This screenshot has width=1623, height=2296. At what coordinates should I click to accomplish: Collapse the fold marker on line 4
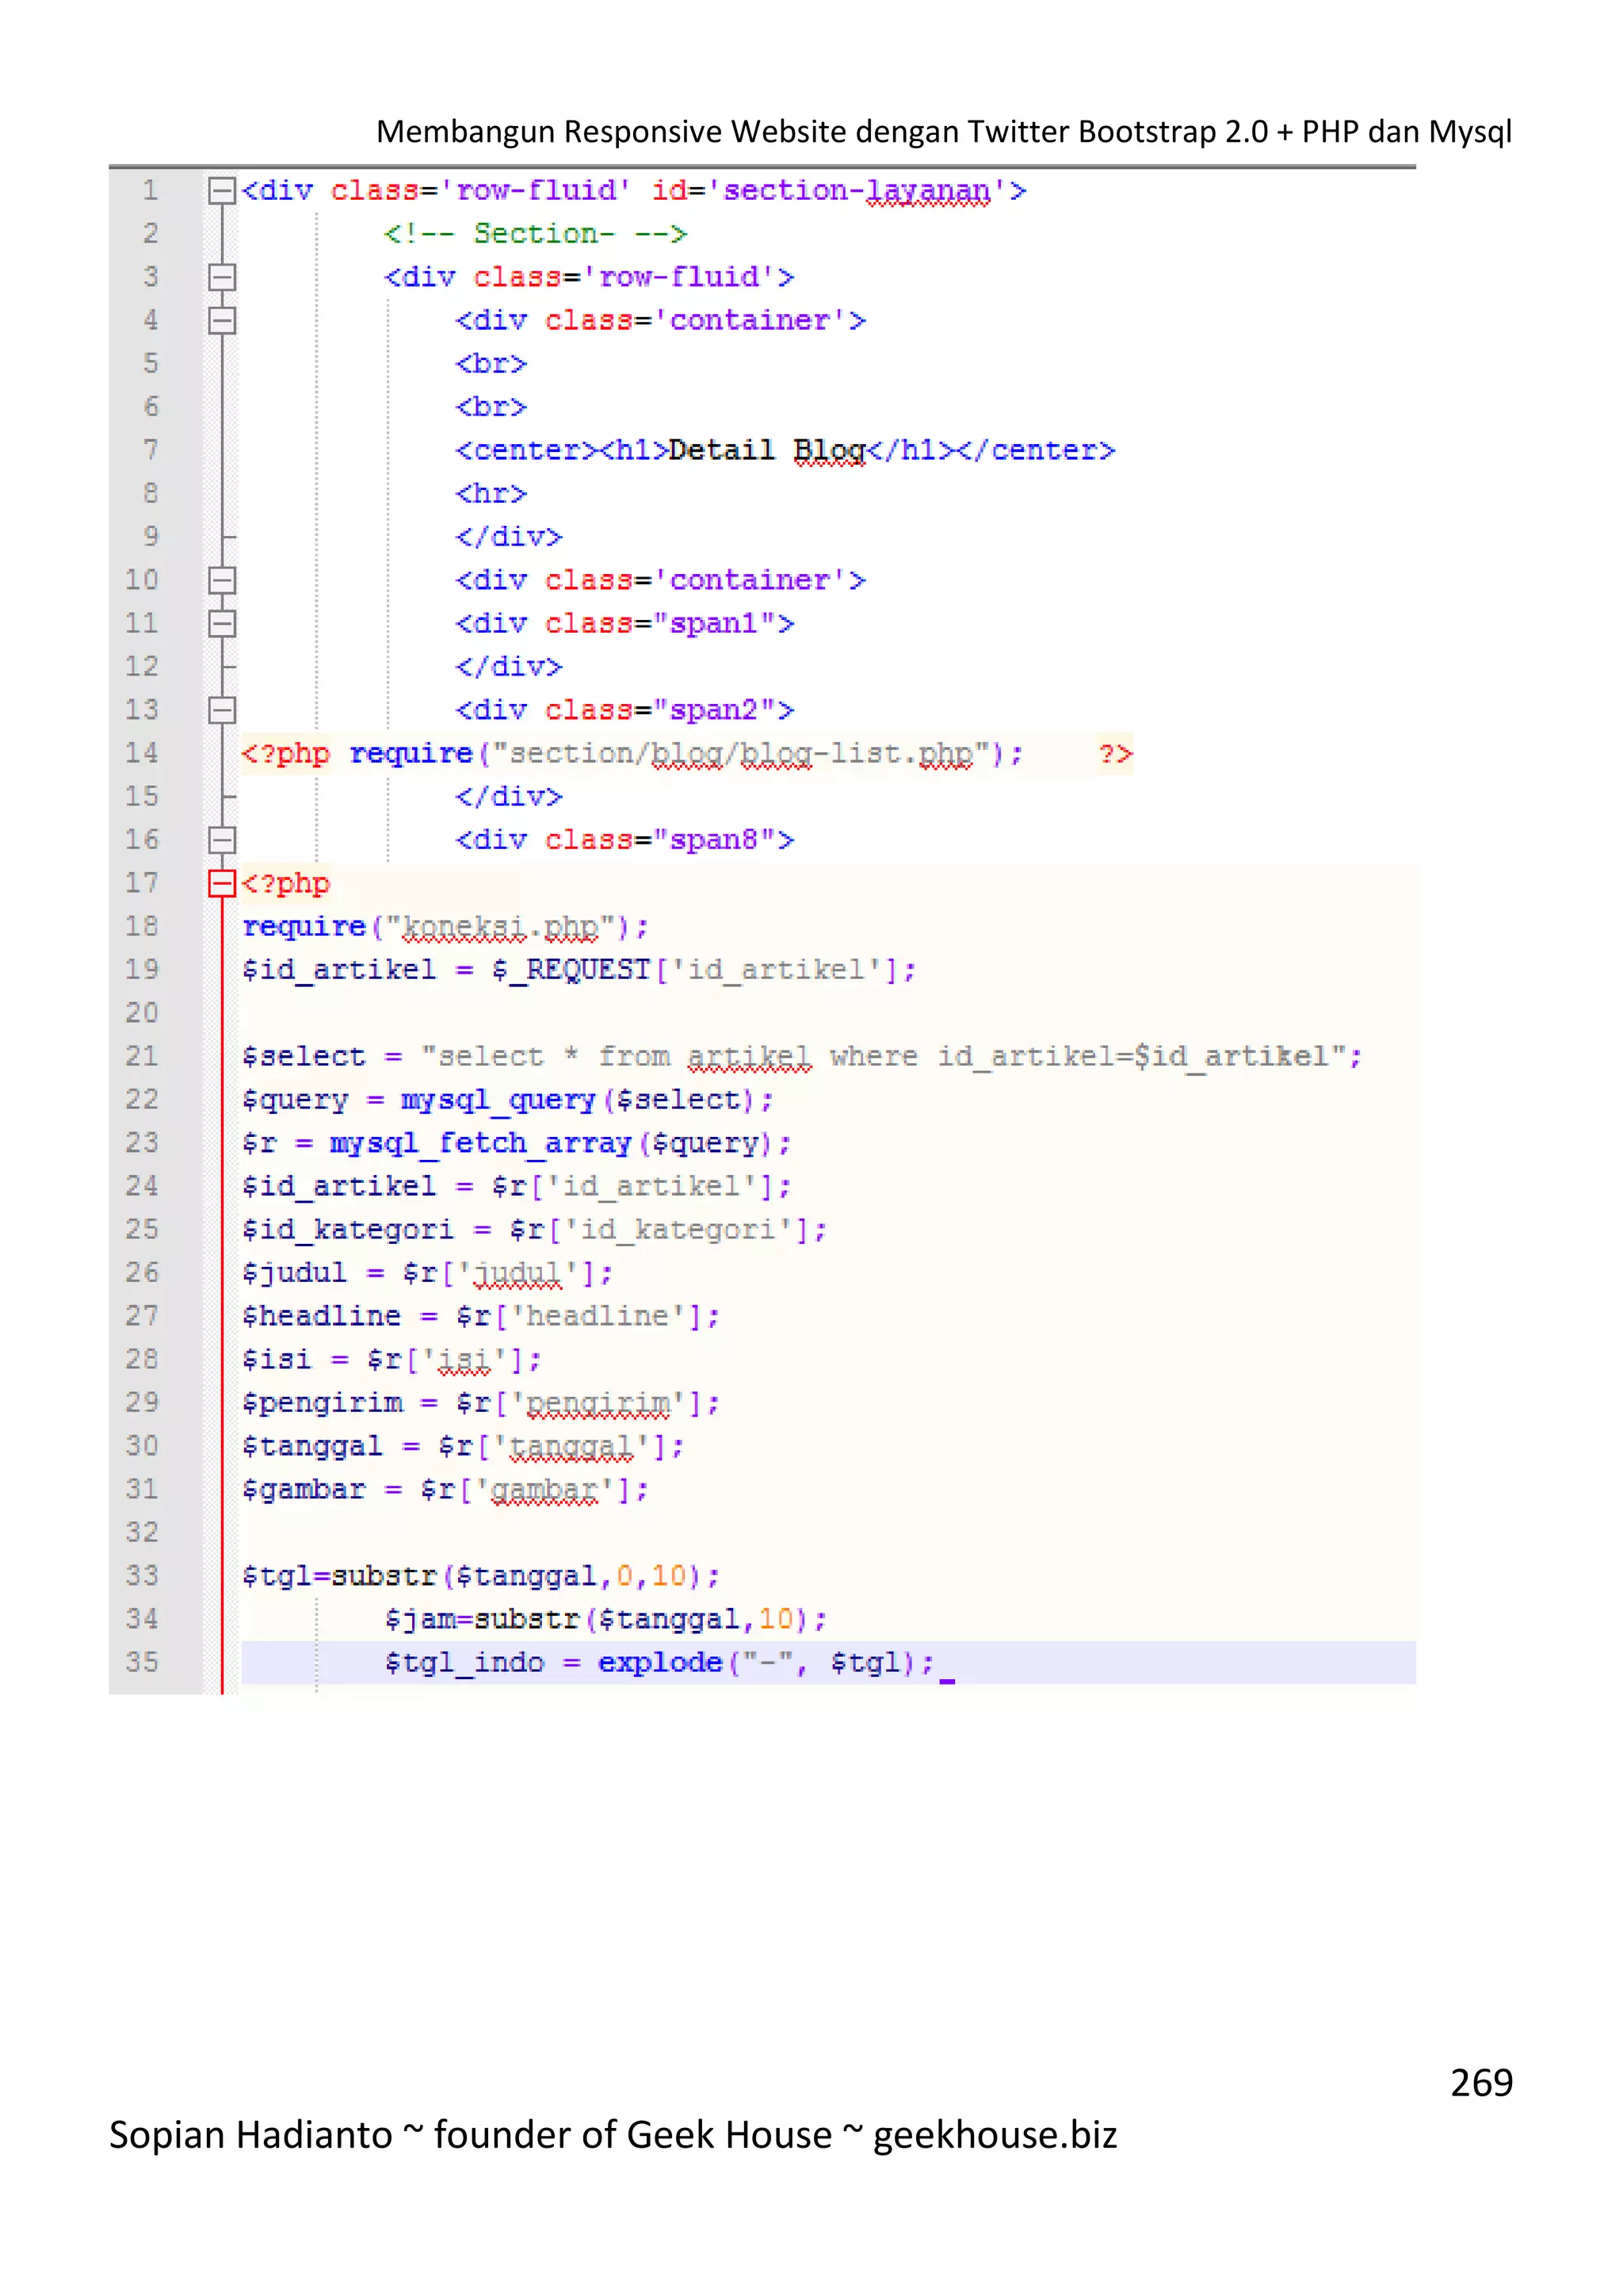pos(221,320)
